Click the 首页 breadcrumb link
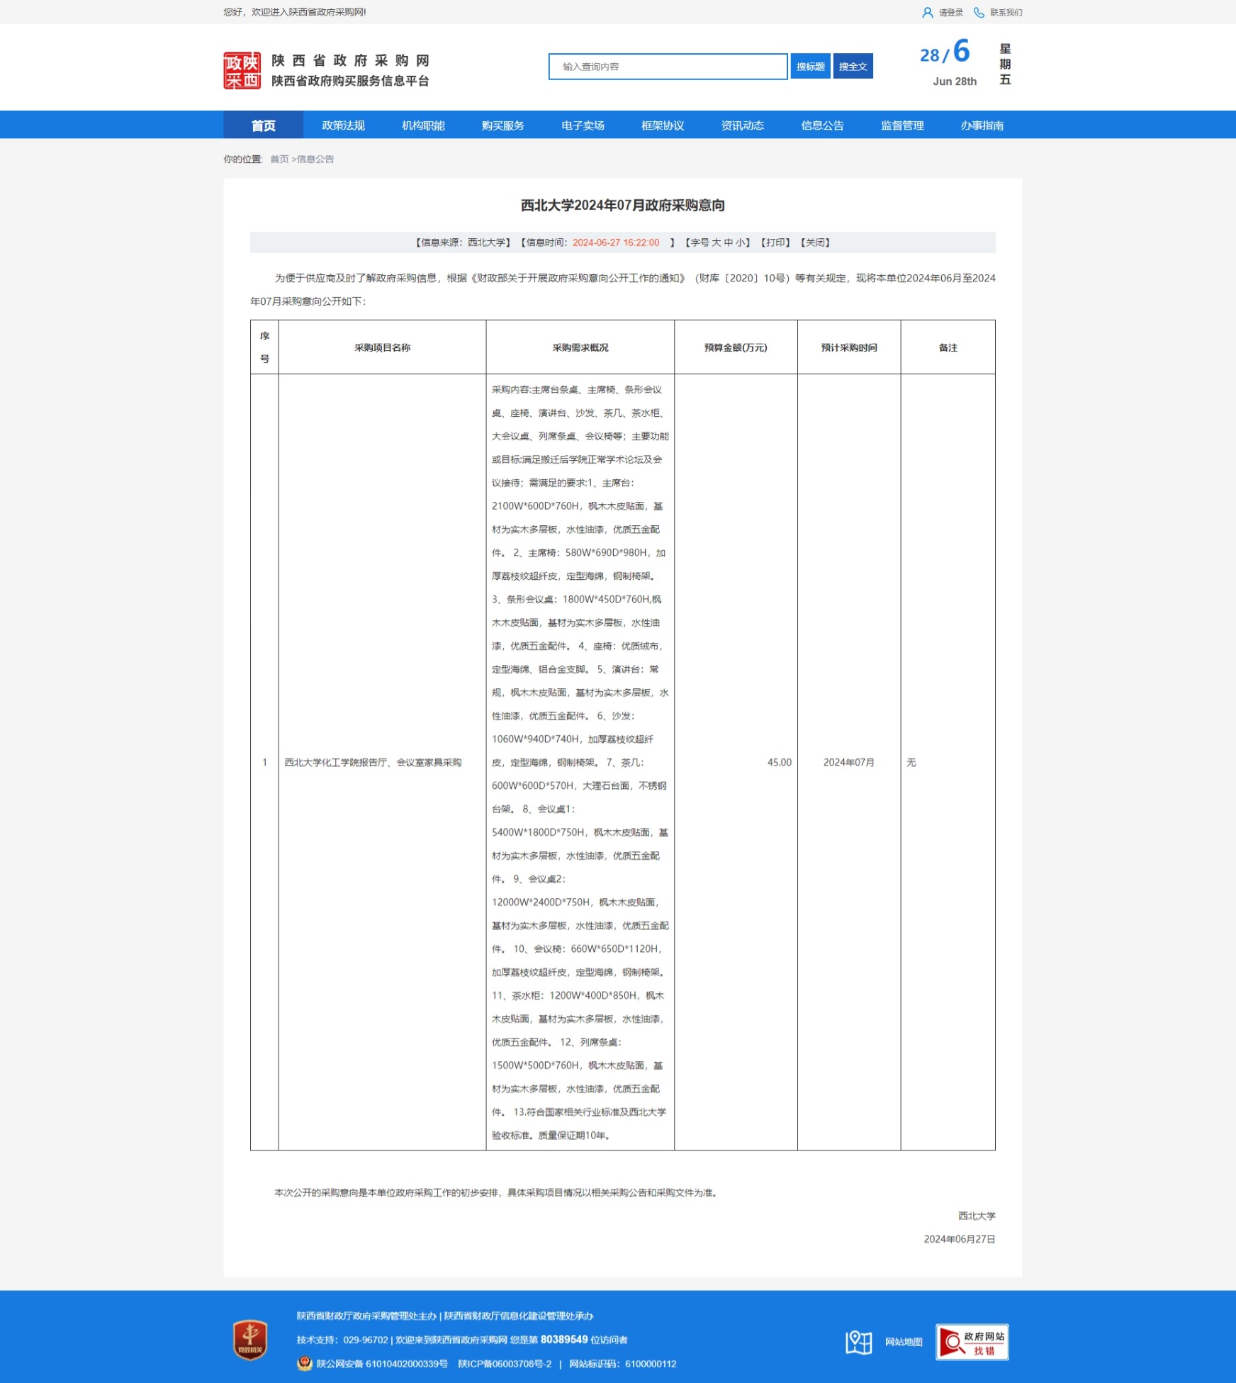Viewport: 1236px width, 1383px height. click(x=279, y=159)
